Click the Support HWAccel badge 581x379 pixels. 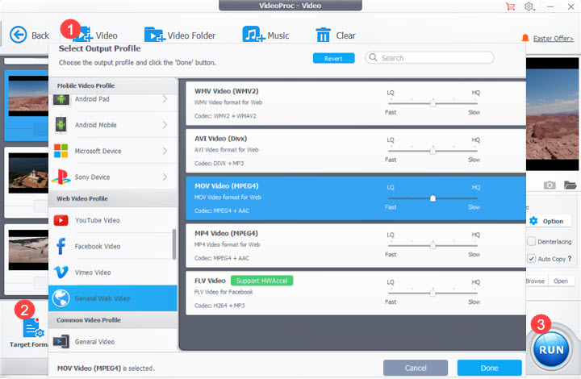tap(261, 281)
